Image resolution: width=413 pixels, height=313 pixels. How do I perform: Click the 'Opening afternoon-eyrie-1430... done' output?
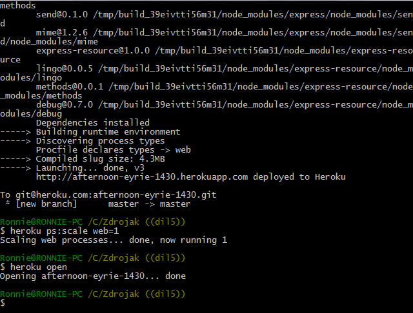(93, 276)
